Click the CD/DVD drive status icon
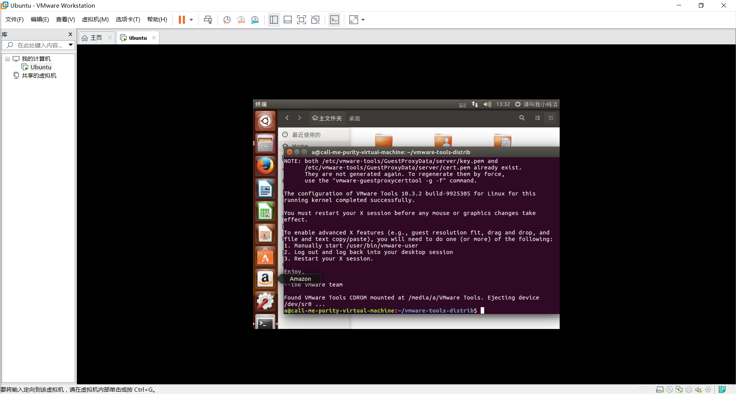 pyautogui.click(x=670, y=389)
